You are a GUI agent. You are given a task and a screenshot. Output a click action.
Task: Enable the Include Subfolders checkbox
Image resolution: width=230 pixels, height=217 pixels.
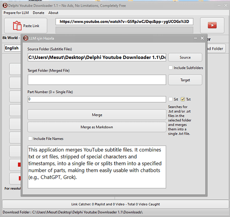[170, 68]
